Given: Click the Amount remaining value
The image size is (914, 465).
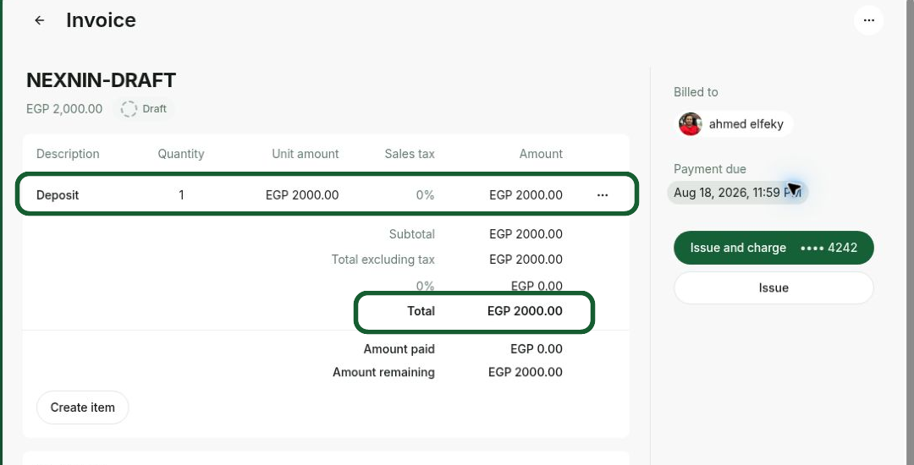Looking at the screenshot, I should tap(526, 373).
